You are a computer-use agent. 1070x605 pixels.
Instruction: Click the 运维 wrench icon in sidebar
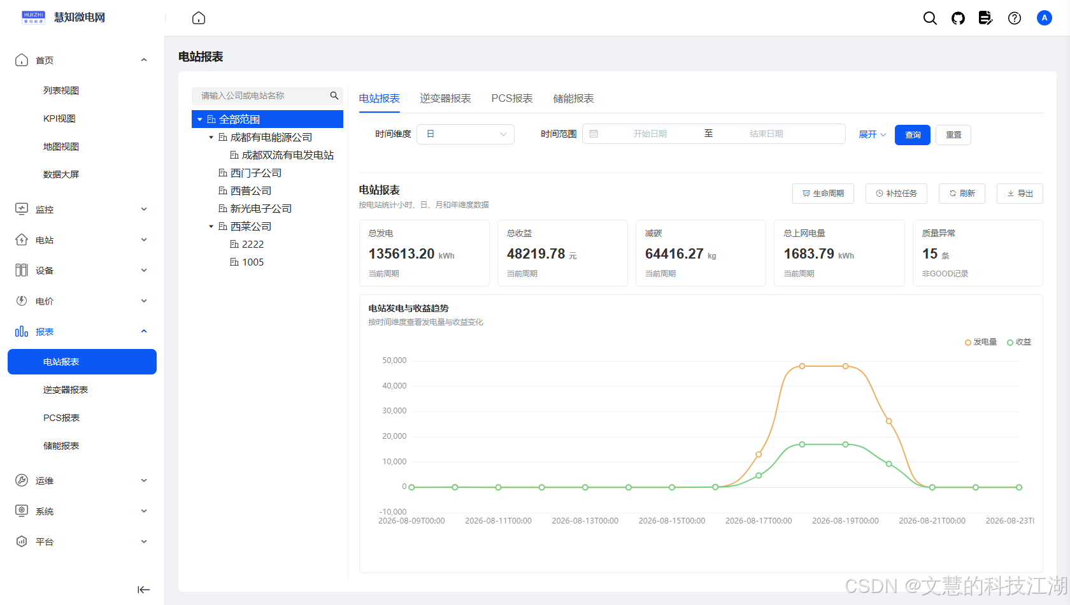click(x=22, y=480)
